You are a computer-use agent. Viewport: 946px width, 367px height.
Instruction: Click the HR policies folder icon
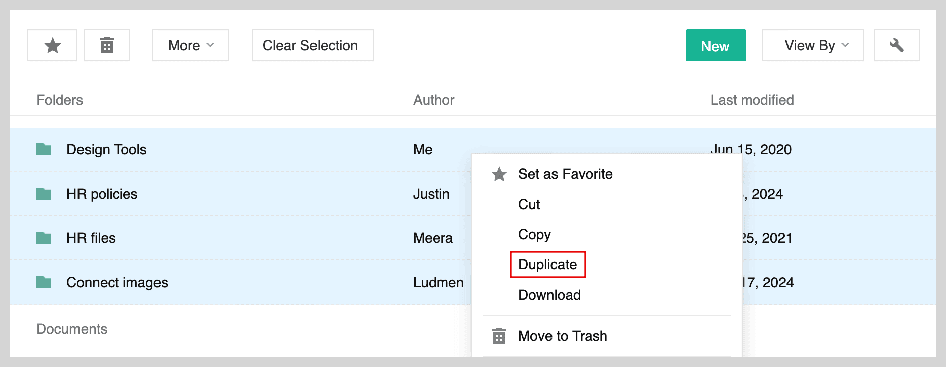pyautogui.click(x=44, y=194)
